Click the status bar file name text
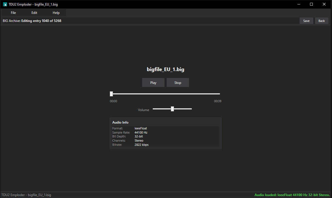The width and height of the screenshot is (332, 198). pyautogui.click(x=26, y=195)
